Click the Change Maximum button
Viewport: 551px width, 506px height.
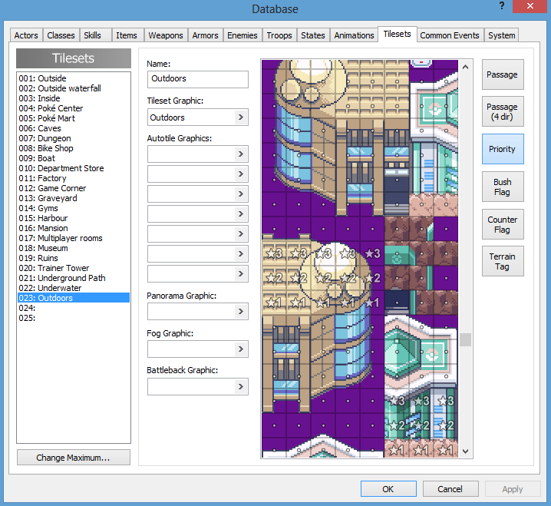pyautogui.click(x=74, y=458)
